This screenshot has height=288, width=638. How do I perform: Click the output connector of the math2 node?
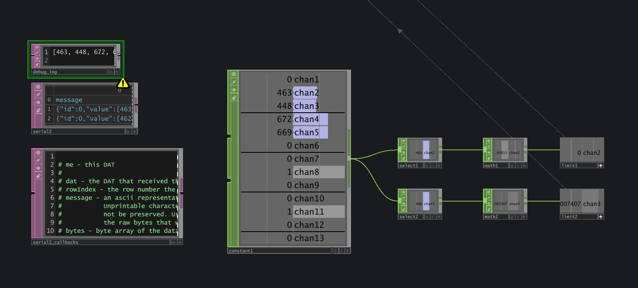[526, 201]
